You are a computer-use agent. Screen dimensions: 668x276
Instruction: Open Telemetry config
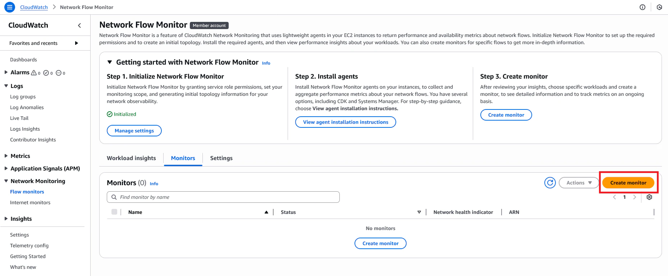(x=29, y=245)
